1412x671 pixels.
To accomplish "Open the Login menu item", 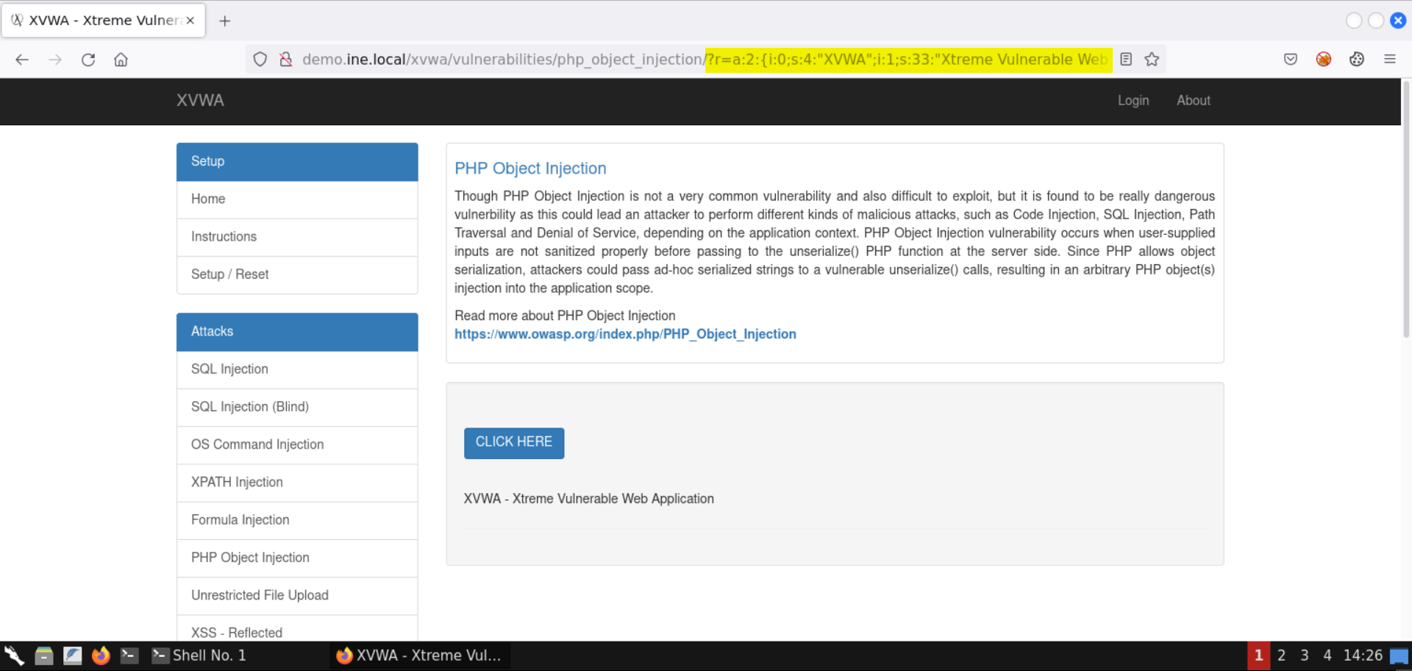I will click(1133, 101).
